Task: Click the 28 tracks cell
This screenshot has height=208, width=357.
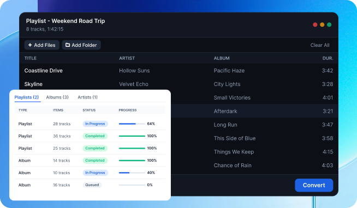Action: click(x=62, y=124)
